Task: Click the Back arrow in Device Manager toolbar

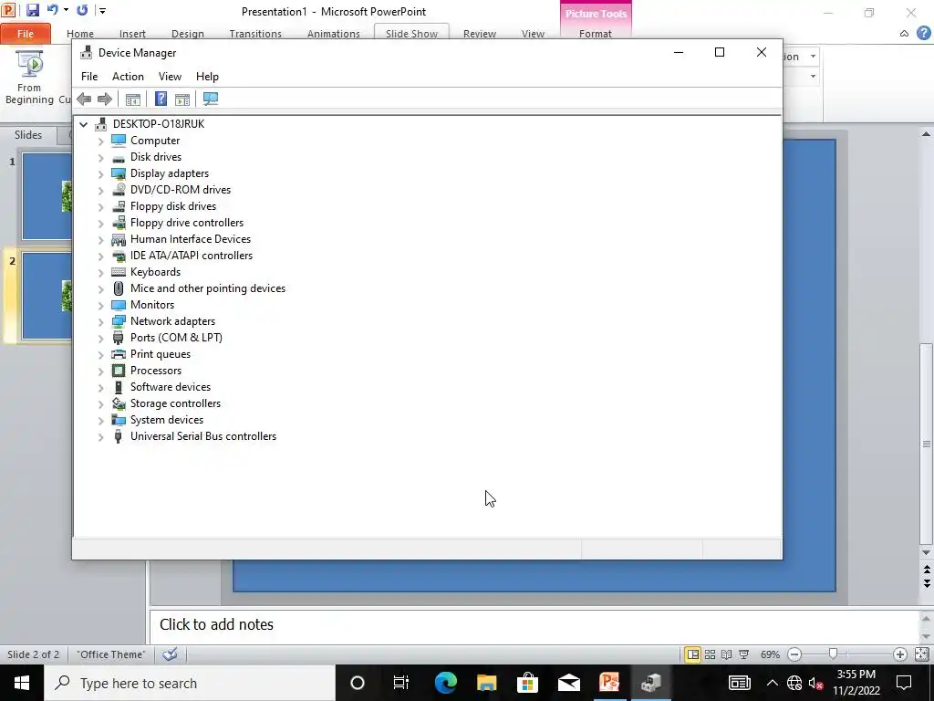Action: 84,99
